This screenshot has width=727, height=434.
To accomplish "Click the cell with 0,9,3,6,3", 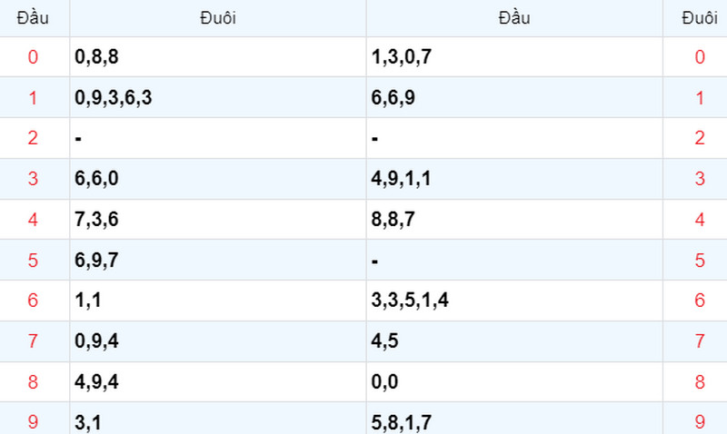I will (218, 97).
